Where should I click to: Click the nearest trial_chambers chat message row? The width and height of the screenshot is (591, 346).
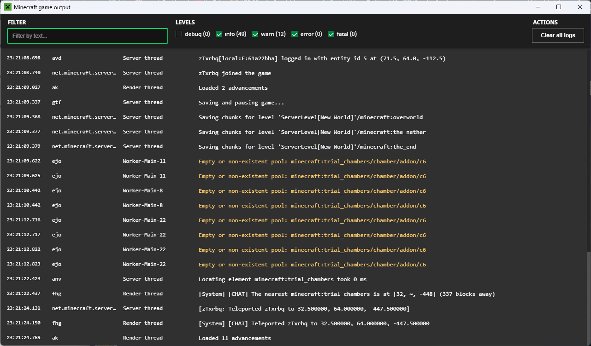tap(346, 294)
